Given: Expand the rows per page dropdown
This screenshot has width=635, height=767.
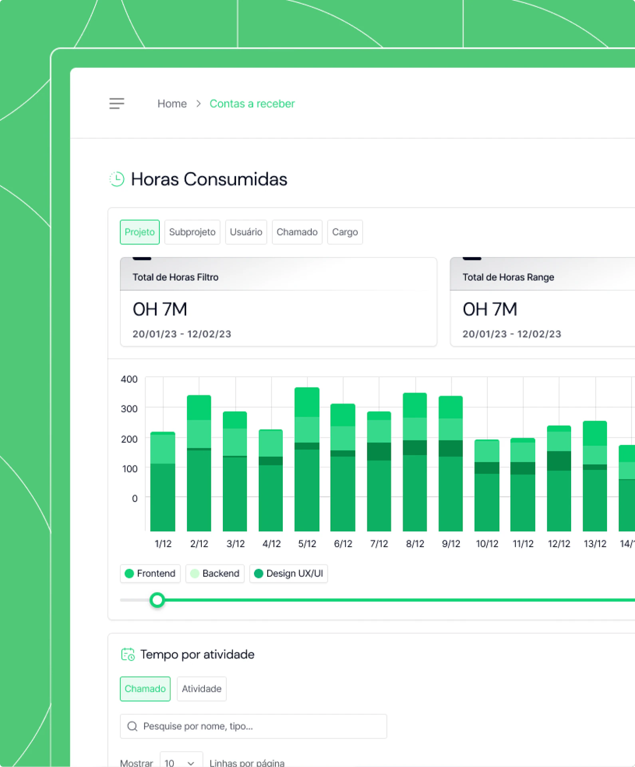Looking at the screenshot, I should pyautogui.click(x=181, y=761).
